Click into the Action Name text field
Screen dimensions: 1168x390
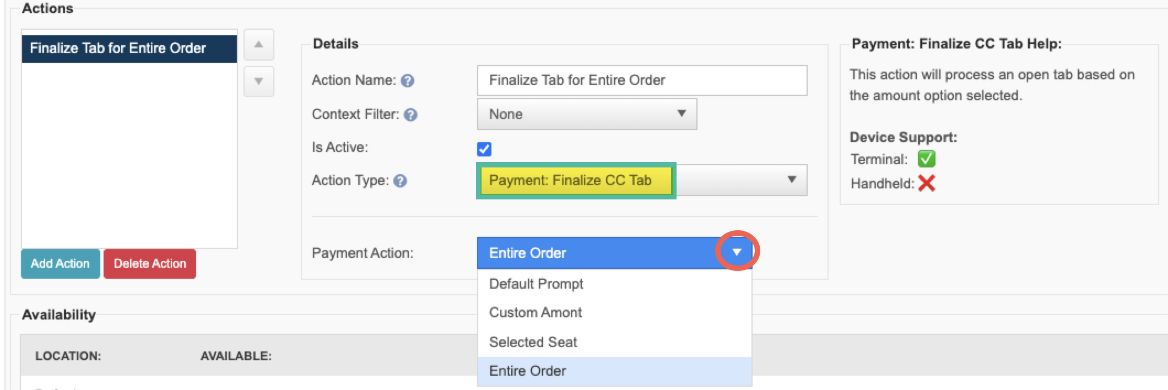click(642, 80)
